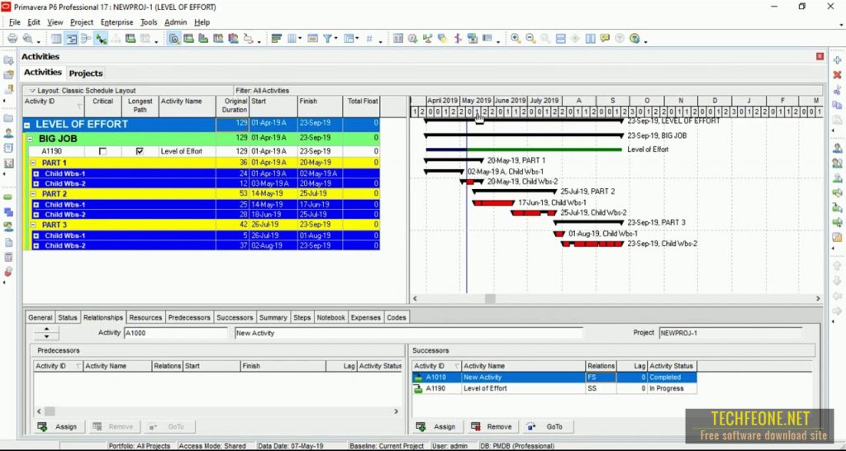
Task: Click the Print icon in toolbar
Action: pyautogui.click(x=12, y=38)
